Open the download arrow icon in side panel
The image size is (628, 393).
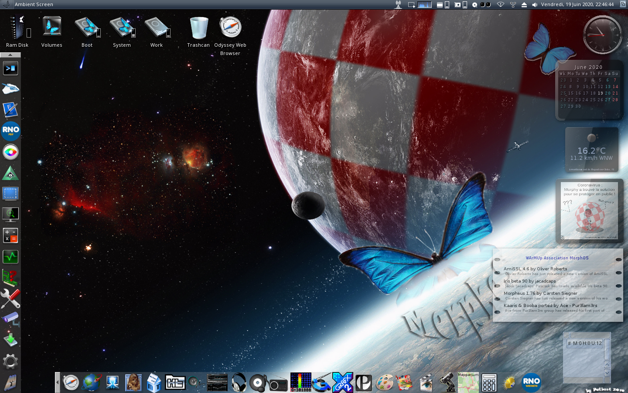[x=10, y=340]
